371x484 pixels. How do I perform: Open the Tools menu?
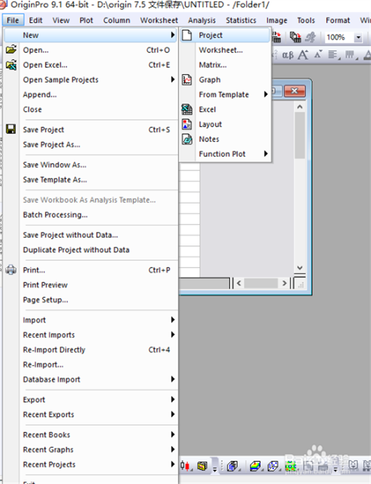pos(306,20)
